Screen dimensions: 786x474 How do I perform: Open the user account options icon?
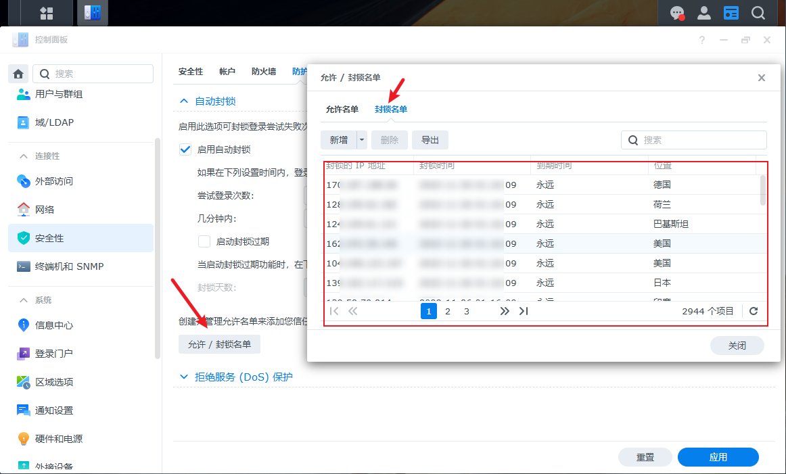click(x=704, y=13)
